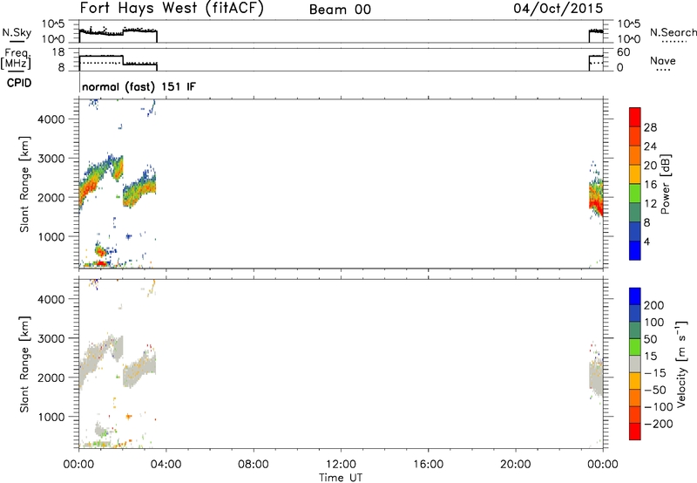
Task: Click the "4" power scale label
Action: [646, 241]
